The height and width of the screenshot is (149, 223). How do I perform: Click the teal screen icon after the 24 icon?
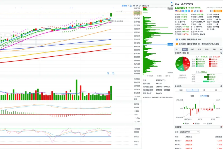tap(186, 11)
